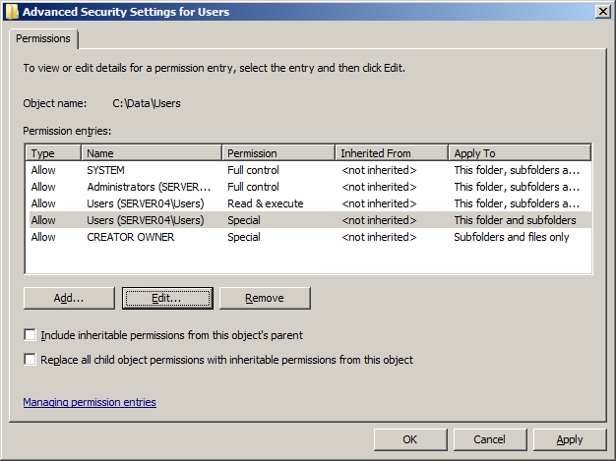The width and height of the screenshot is (616, 461).
Task: Close the Advanced Security Settings dialog
Action: (601, 11)
